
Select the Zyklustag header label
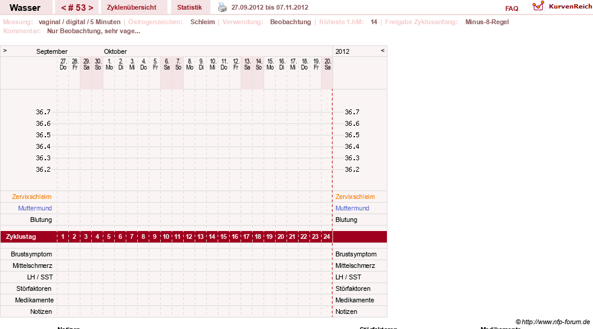point(21,236)
